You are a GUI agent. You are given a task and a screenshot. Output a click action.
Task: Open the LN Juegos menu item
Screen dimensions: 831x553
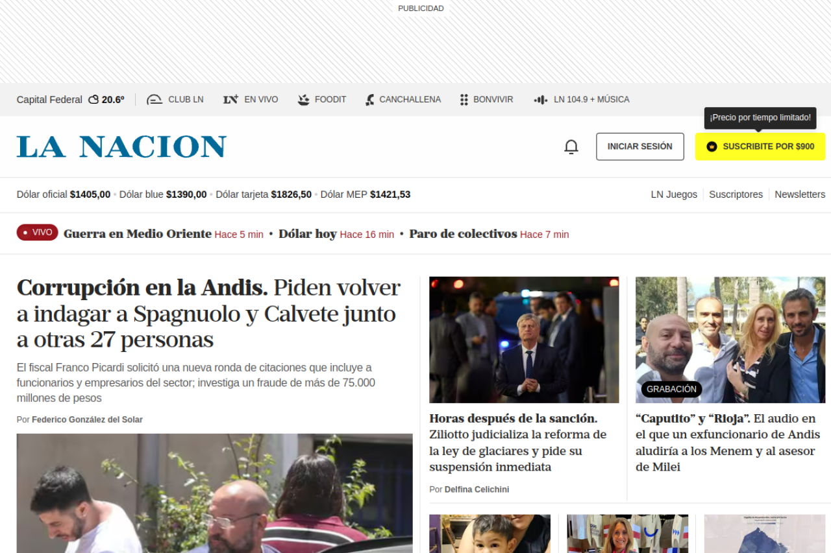(x=674, y=194)
